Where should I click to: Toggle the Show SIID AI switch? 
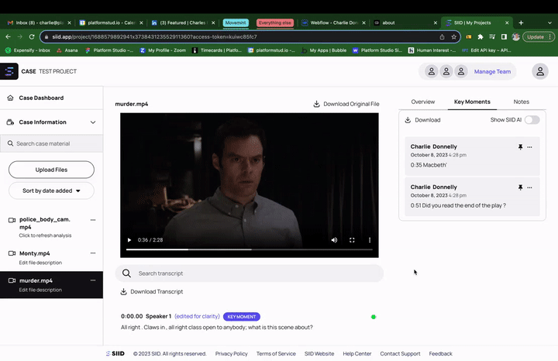[x=532, y=120]
